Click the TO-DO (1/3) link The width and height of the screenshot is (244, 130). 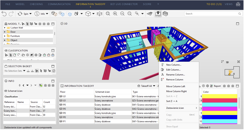click(x=214, y=4)
